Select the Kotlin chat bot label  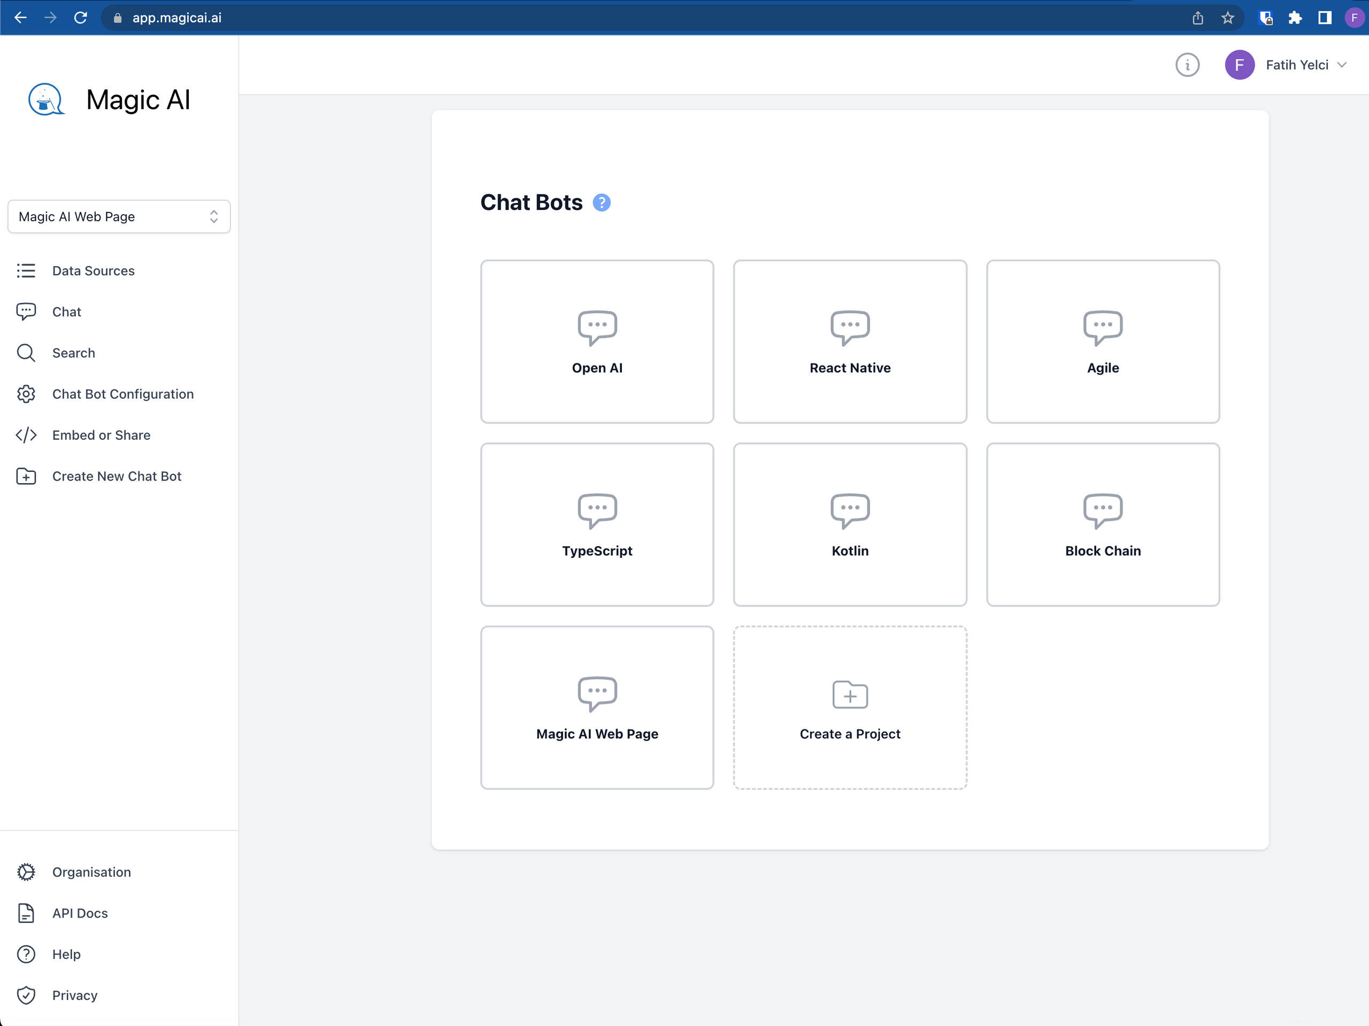tap(850, 551)
